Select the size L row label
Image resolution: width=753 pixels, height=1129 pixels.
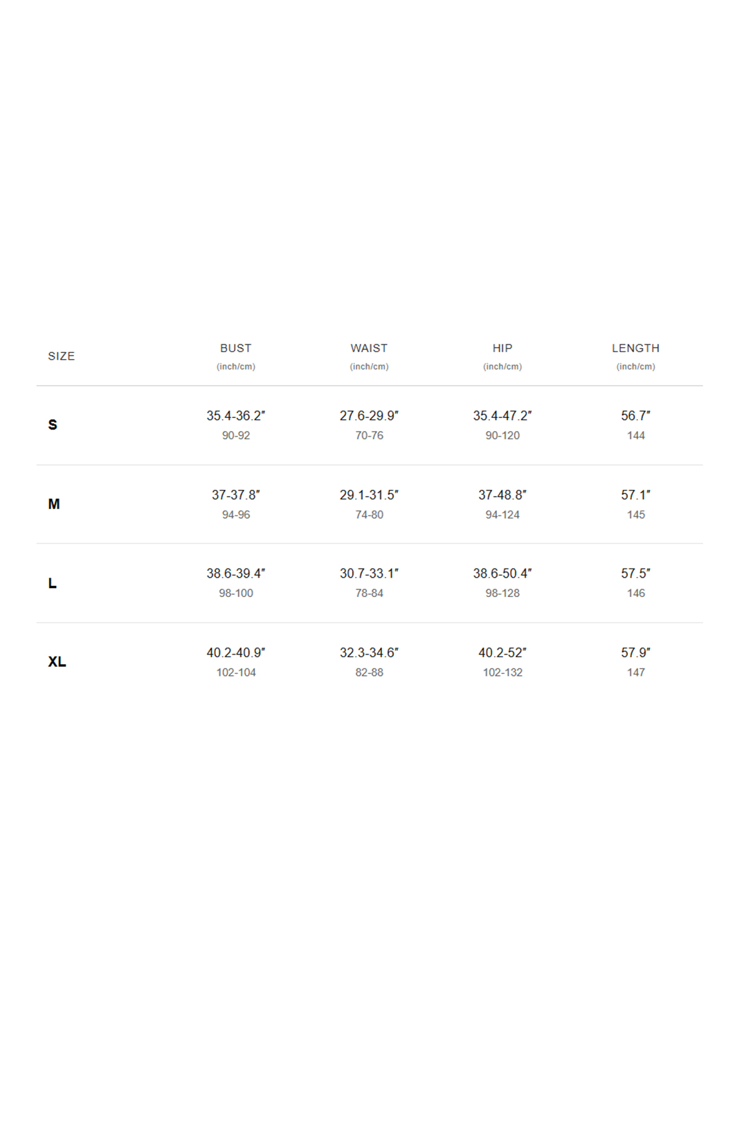pos(52,583)
